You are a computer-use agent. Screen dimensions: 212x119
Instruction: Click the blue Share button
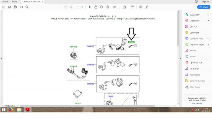(x=204, y=7)
